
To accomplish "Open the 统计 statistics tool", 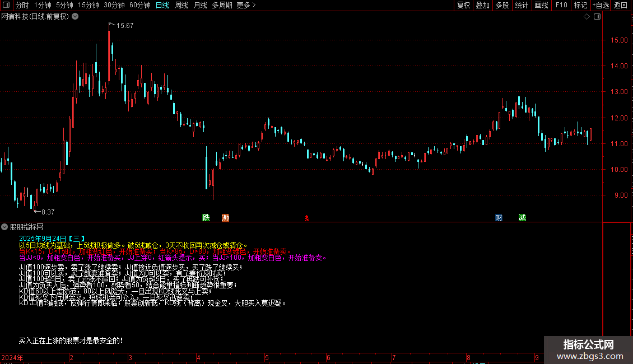I will coord(521,5).
